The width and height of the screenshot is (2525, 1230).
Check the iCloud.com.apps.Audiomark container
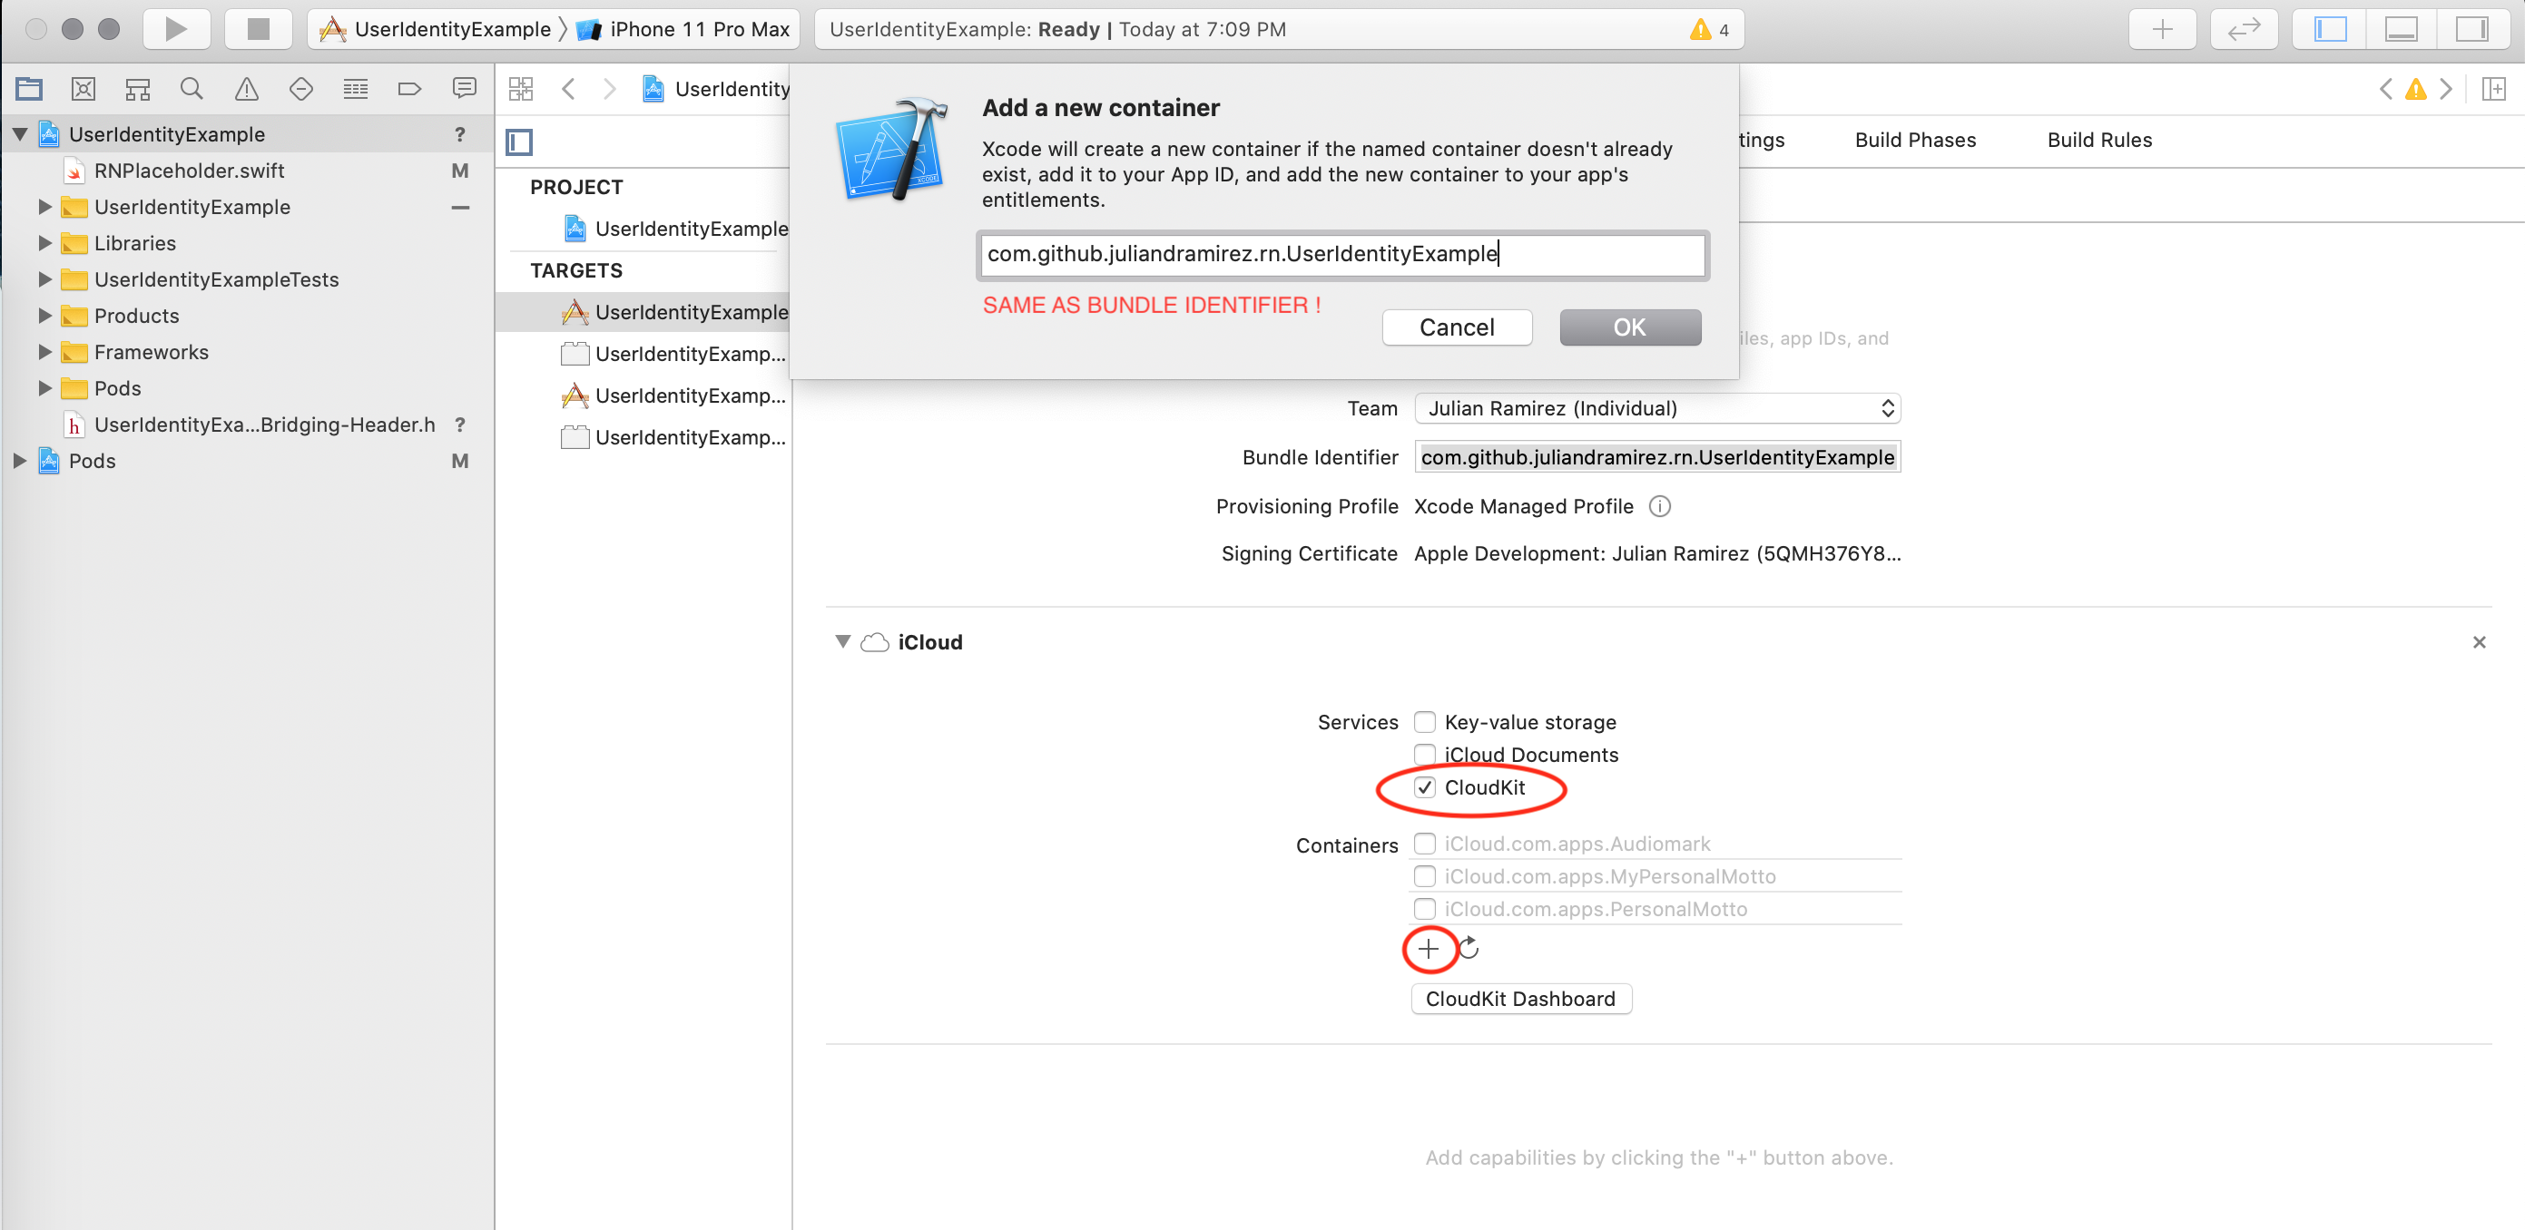[1424, 844]
